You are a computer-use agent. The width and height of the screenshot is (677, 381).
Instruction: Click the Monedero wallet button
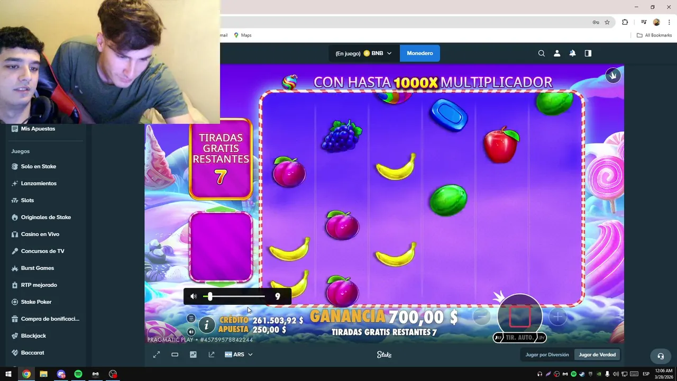click(x=420, y=53)
